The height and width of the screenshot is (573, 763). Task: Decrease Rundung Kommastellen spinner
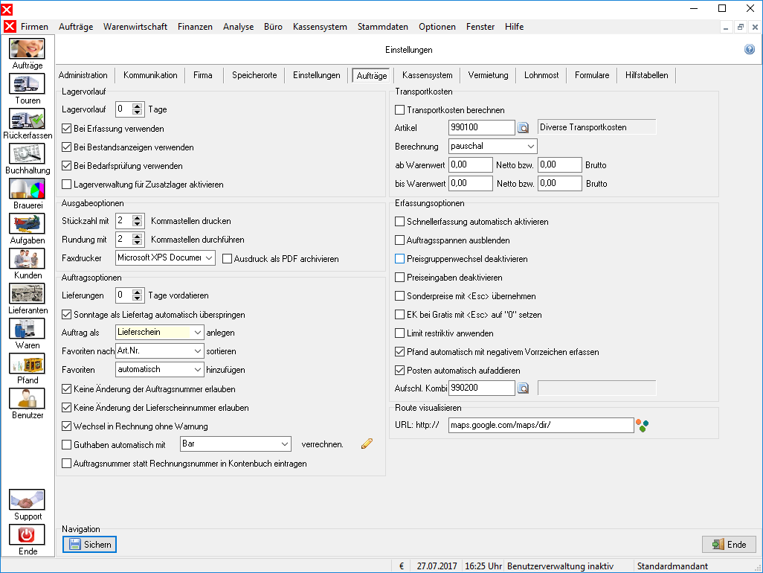(138, 243)
